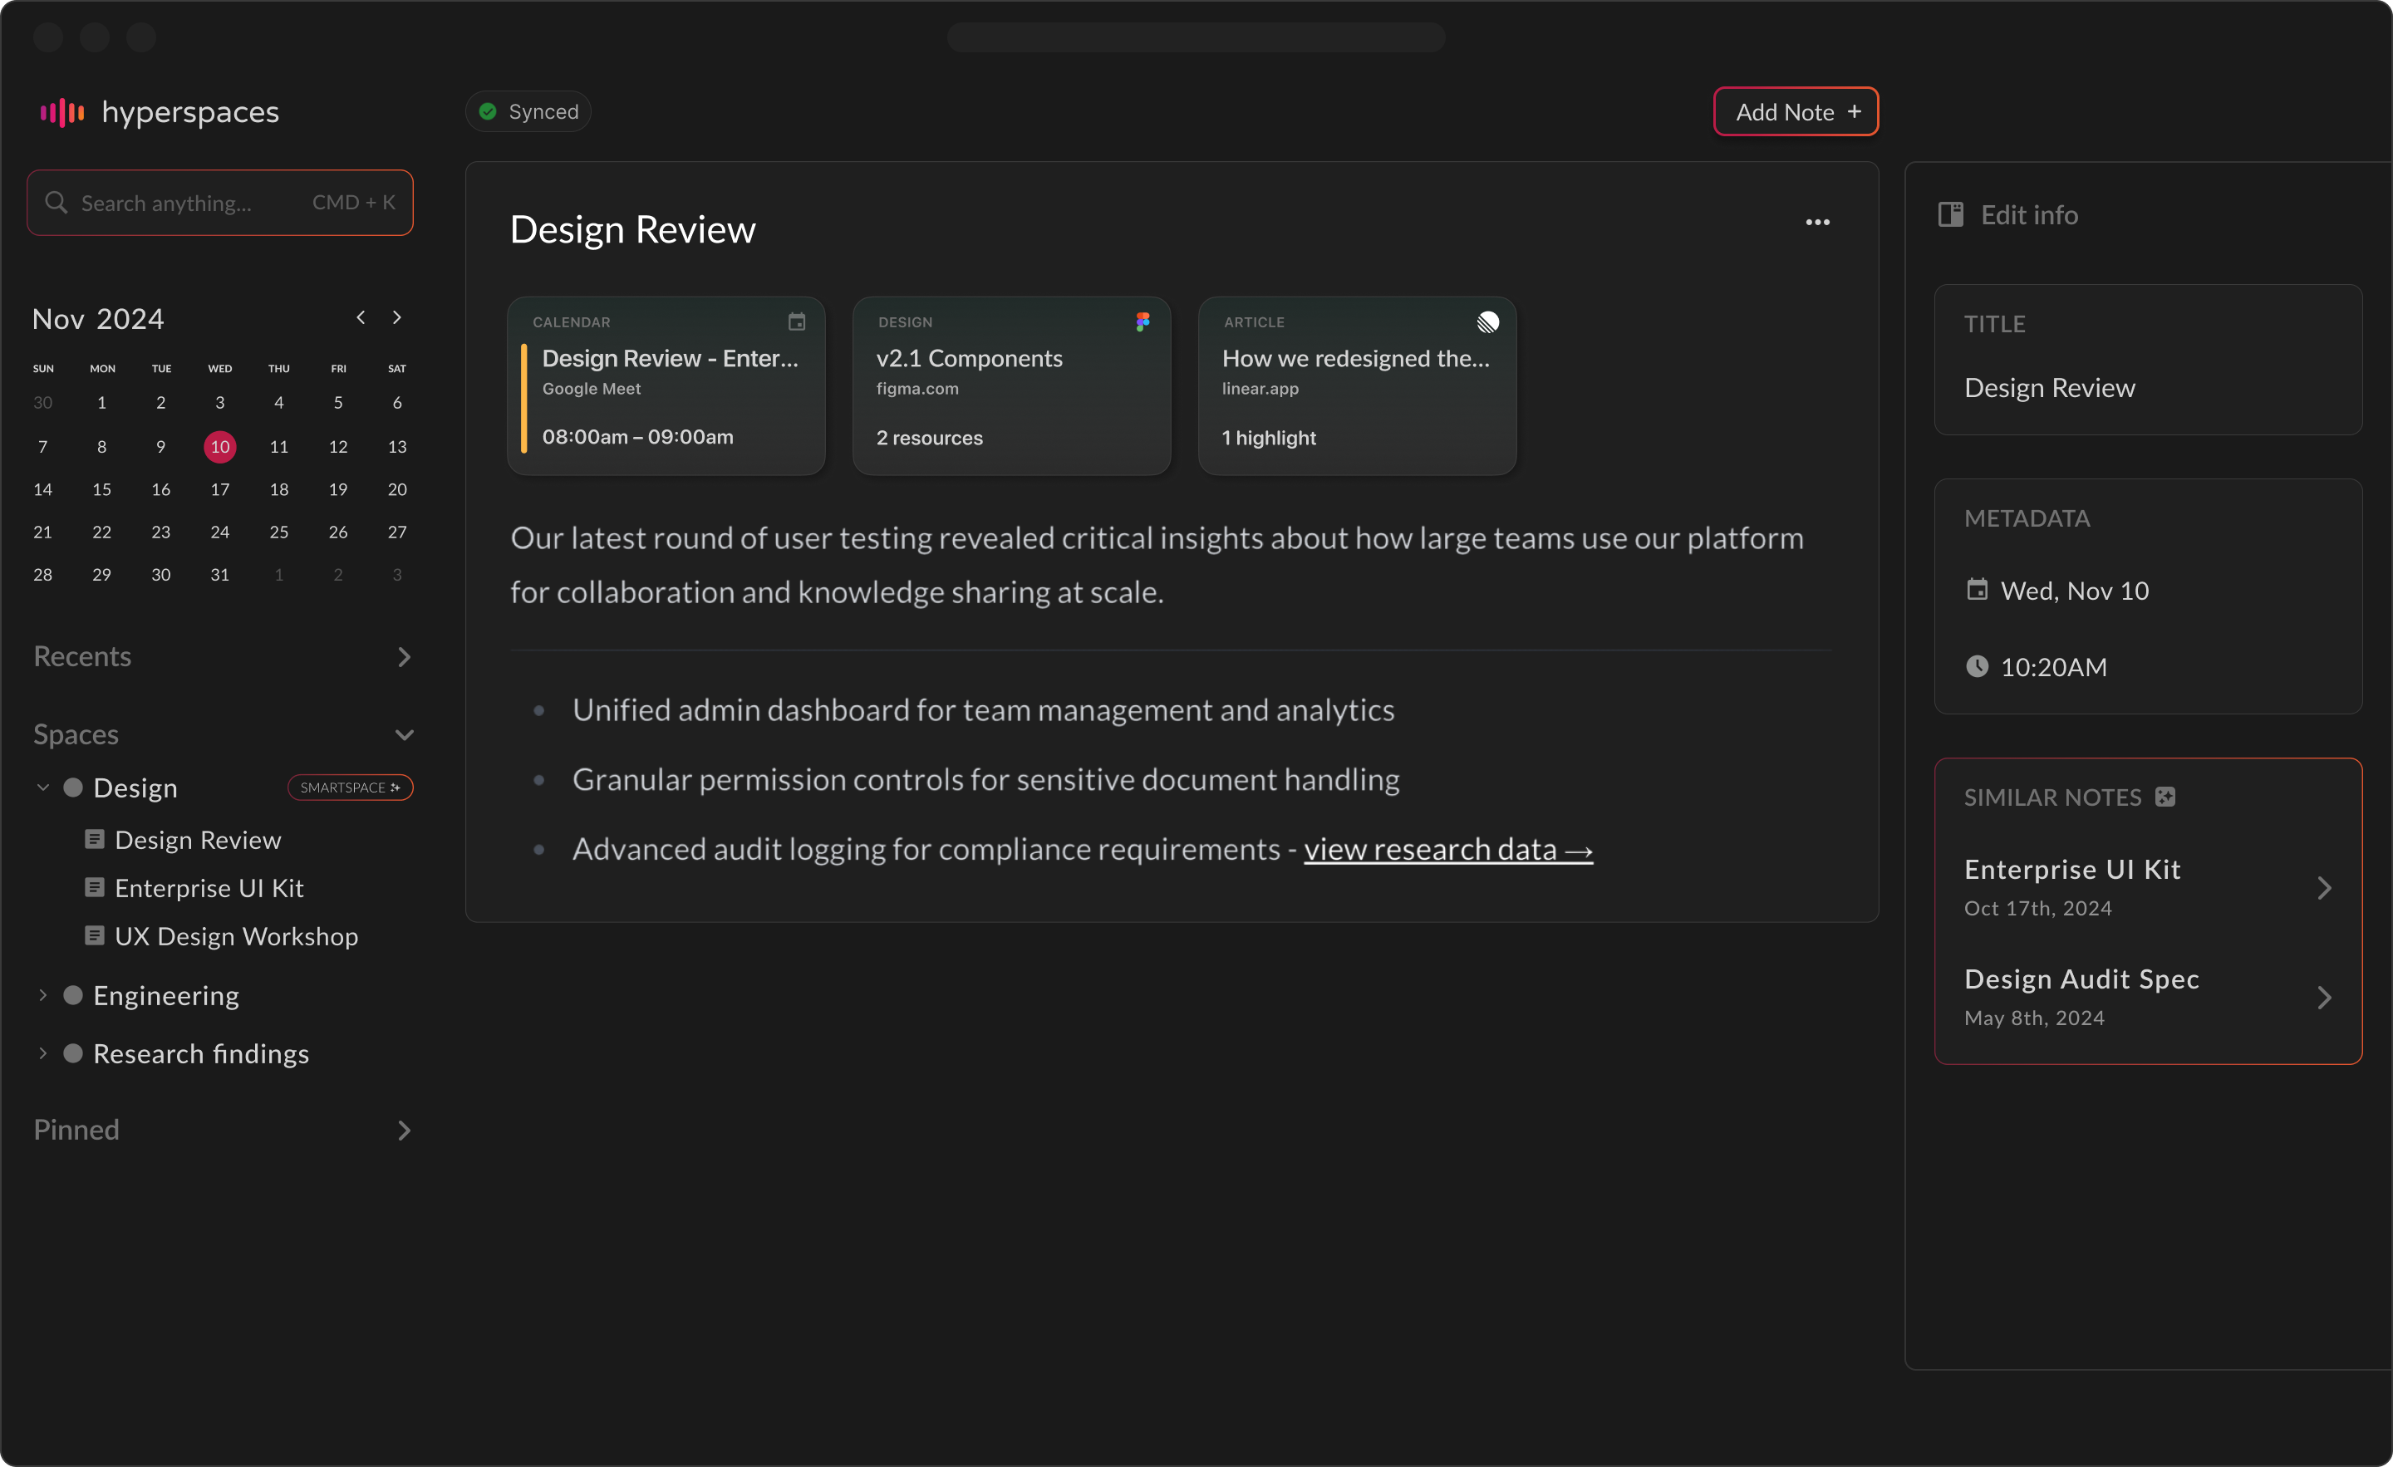Click the Add Note button
The height and width of the screenshot is (1467, 2393).
click(1796, 111)
